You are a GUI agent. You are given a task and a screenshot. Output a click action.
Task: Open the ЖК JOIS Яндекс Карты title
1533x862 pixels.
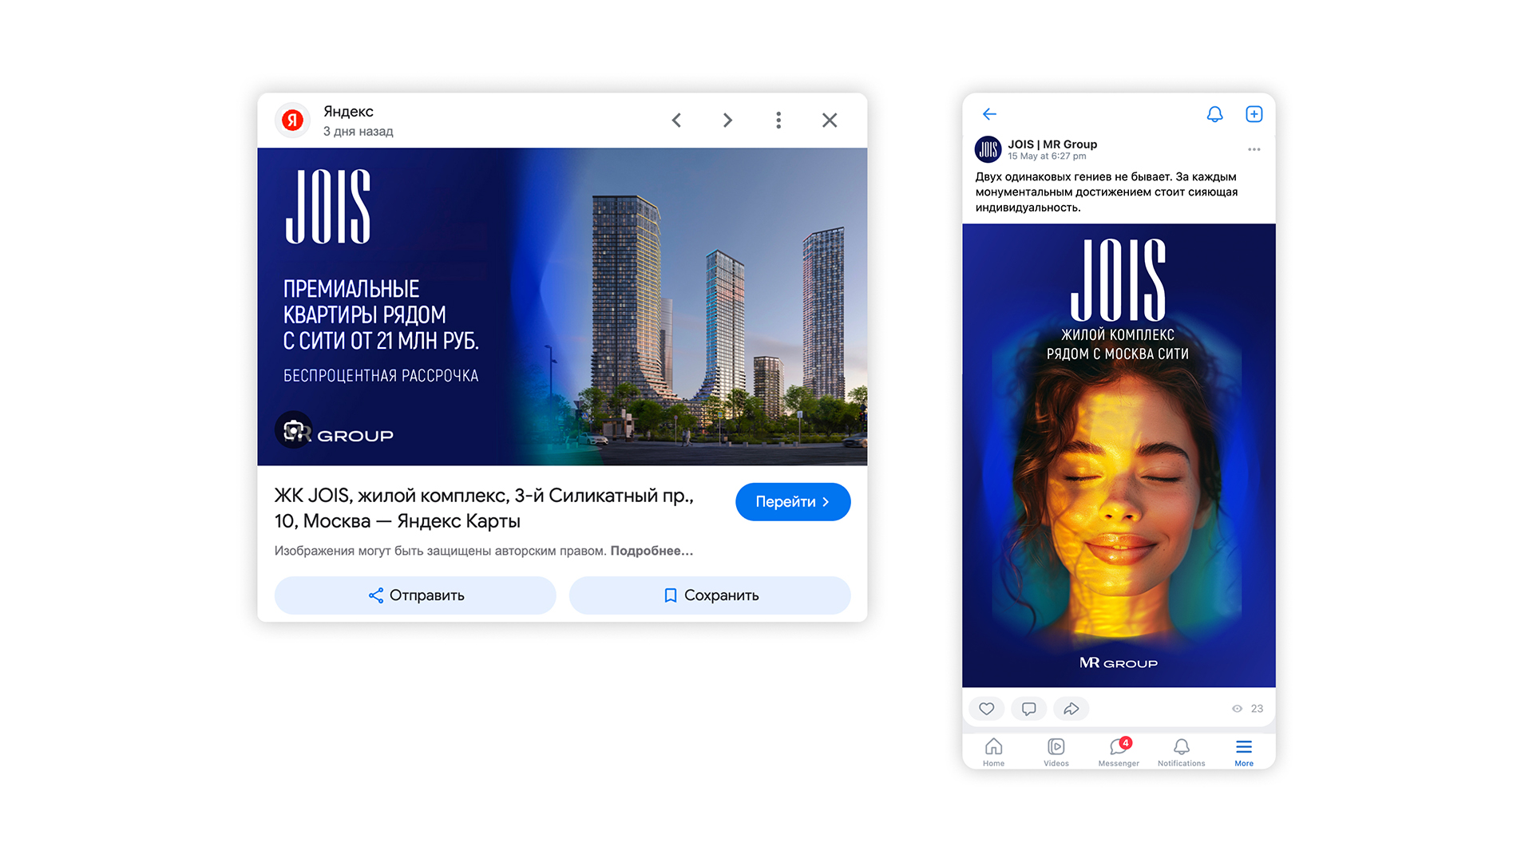(484, 508)
